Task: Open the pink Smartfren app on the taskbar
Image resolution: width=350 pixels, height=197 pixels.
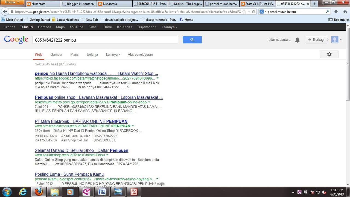Action: pyautogui.click(x=86, y=192)
